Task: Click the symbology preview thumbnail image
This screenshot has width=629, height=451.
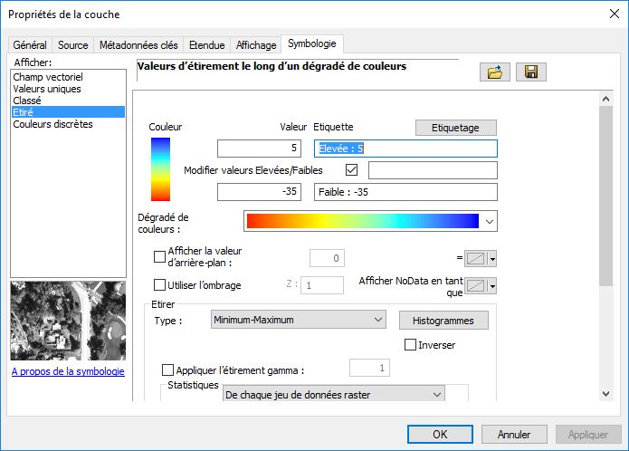Action: coord(66,320)
